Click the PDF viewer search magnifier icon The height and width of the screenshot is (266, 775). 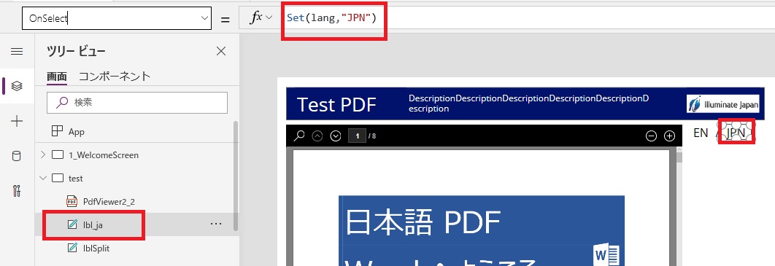click(x=298, y=136)
